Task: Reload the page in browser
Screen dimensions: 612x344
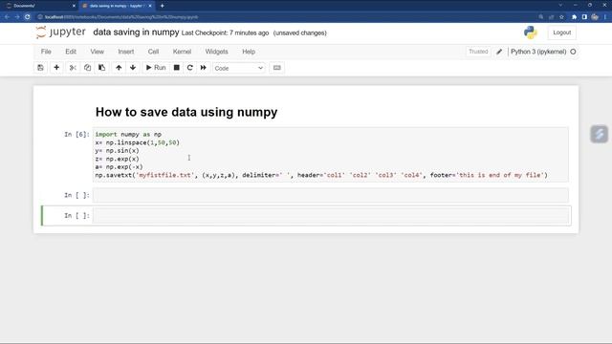Action: pos(28,17)
